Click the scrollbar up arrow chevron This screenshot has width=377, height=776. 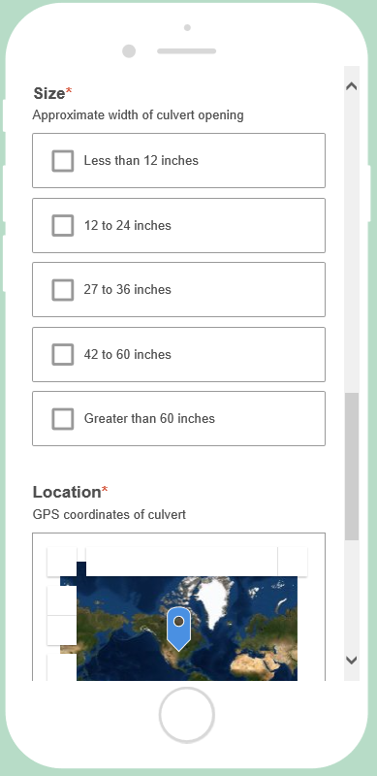click(351, 86)
